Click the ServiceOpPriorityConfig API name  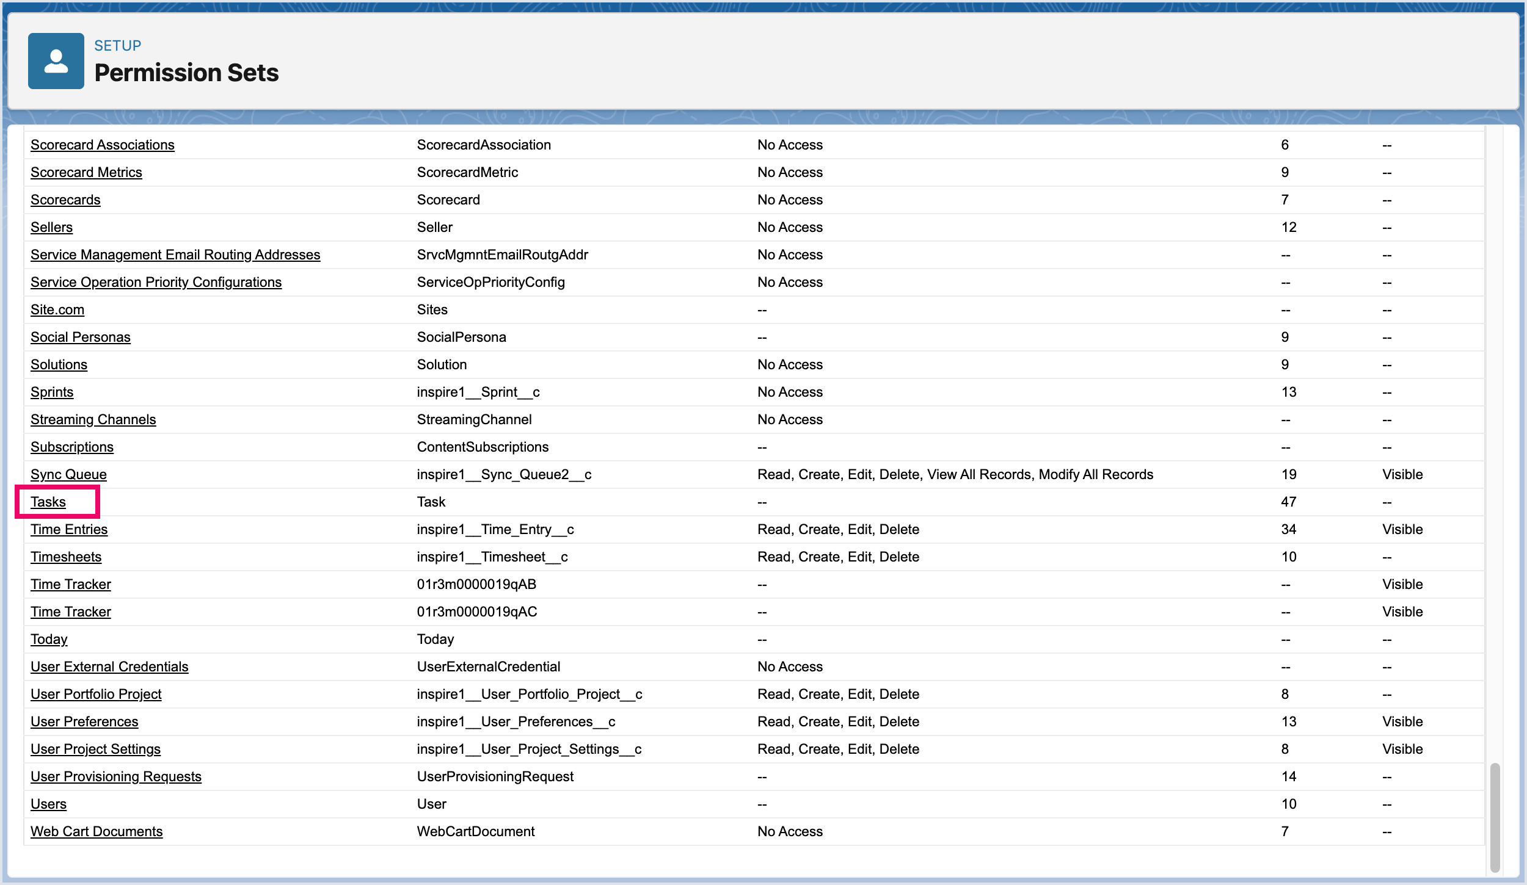(x=491, y=282)
